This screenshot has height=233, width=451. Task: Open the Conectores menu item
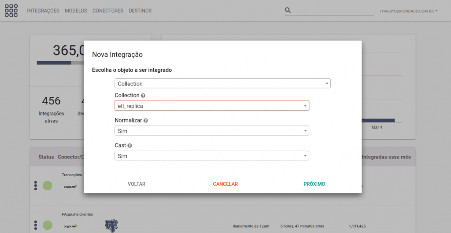tap(107, 11)
